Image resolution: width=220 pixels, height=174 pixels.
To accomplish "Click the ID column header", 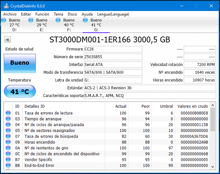I will point(17,106).
